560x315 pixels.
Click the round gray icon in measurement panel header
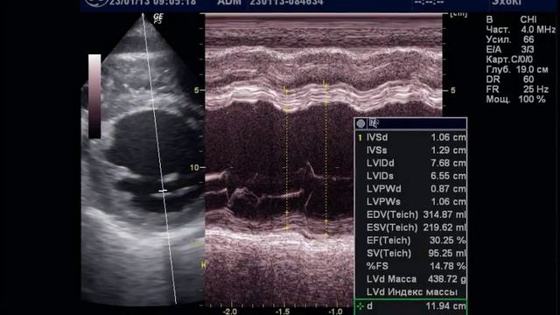point(360,123)
